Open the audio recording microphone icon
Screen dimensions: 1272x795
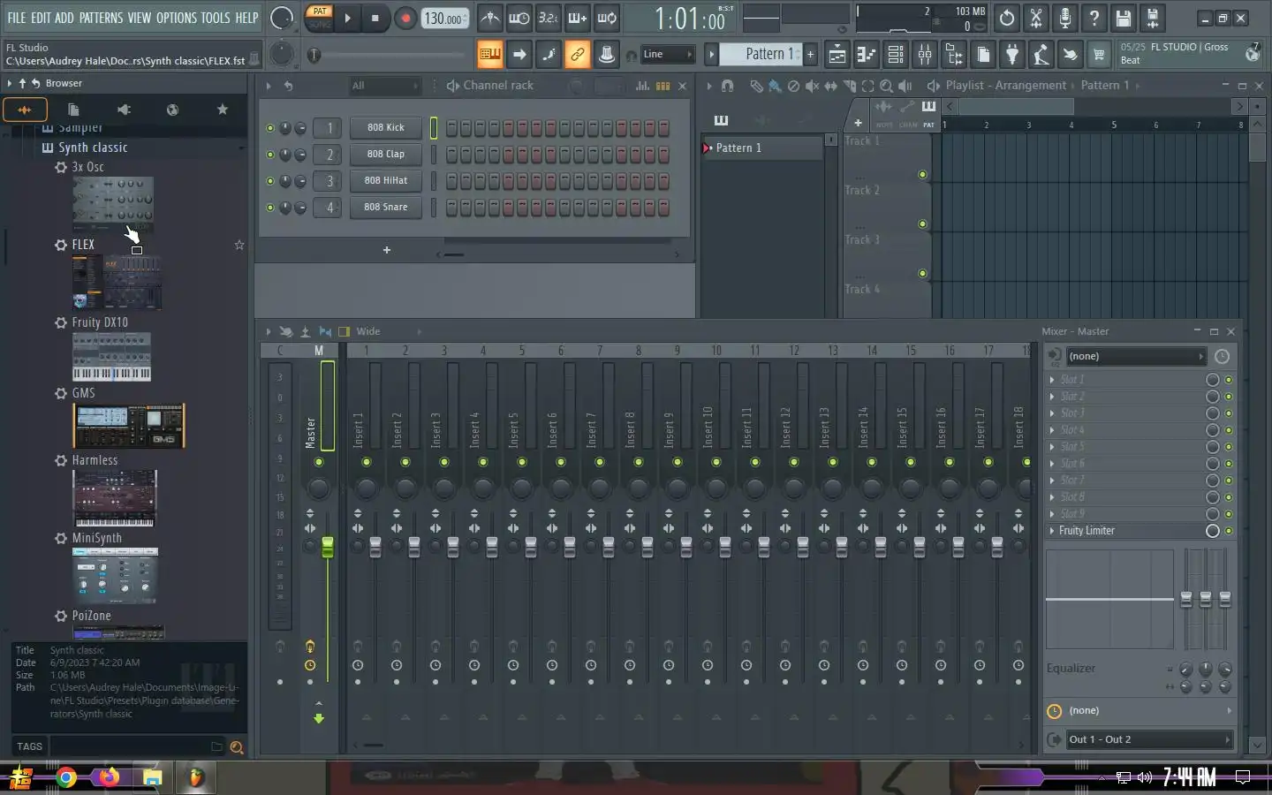(1065, 18)
